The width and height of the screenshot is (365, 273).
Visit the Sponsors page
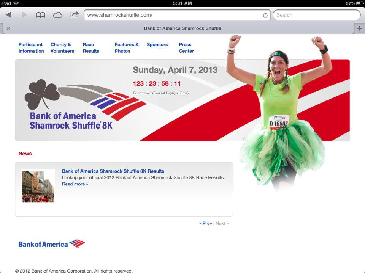tap(157, 45)
